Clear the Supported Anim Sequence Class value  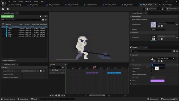[x=44, y=71]
